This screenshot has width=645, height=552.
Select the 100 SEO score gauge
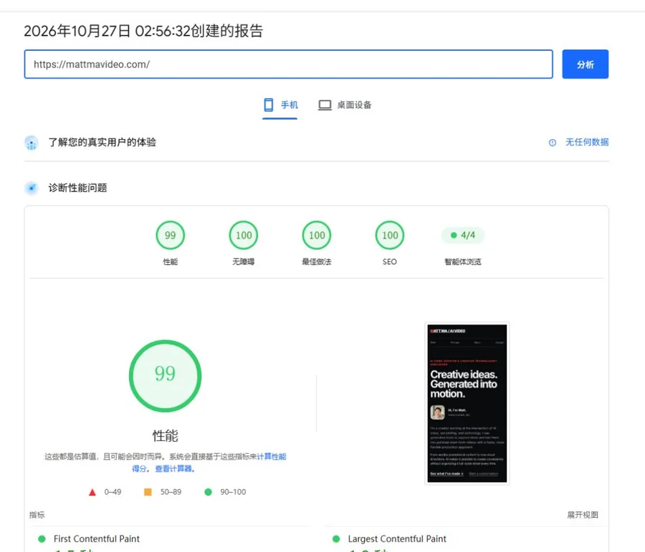tap(390, 235)
